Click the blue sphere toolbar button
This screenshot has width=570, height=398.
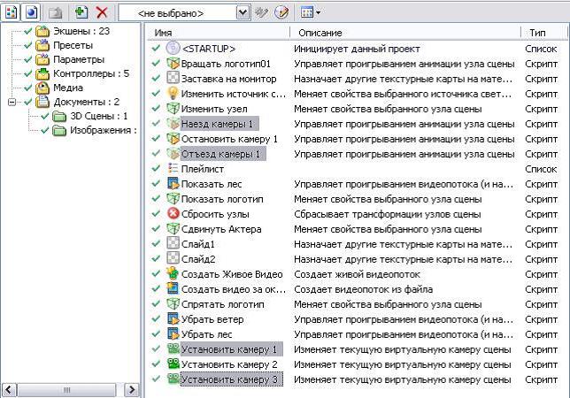point(31,12)
